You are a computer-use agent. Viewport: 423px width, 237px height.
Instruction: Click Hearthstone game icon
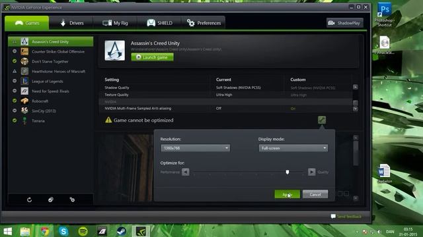24,72
